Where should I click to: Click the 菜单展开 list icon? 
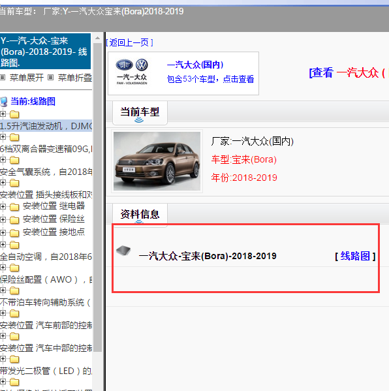pos(3,78)
